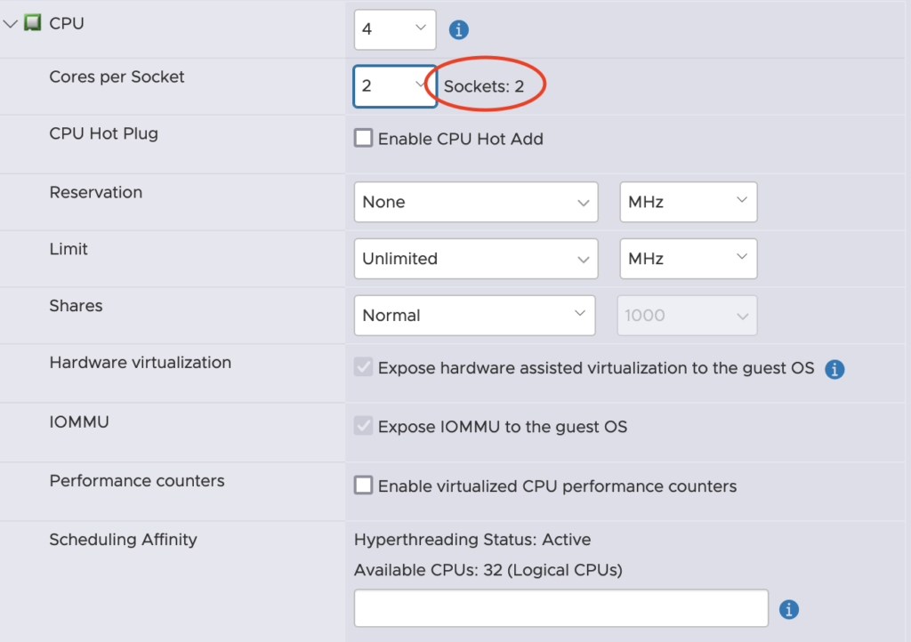Image resolution: width=911 pixels, height=642 pixels.
Task: Open the Reservation value dropdown showing None
Action: [474, 202]
